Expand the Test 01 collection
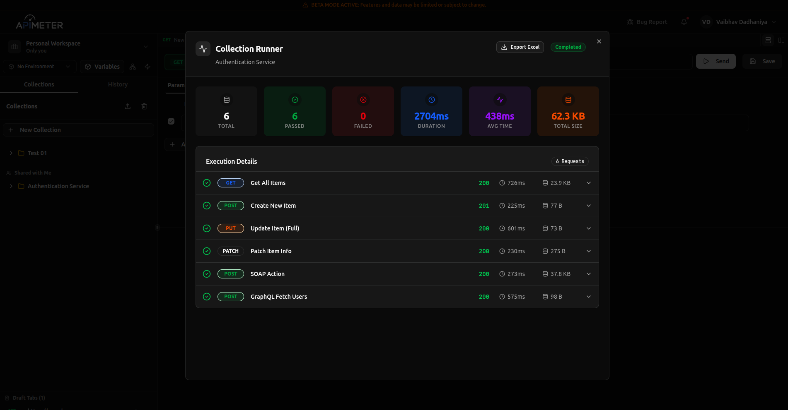Viewport: 788px width, 410px height. (11, 153)
